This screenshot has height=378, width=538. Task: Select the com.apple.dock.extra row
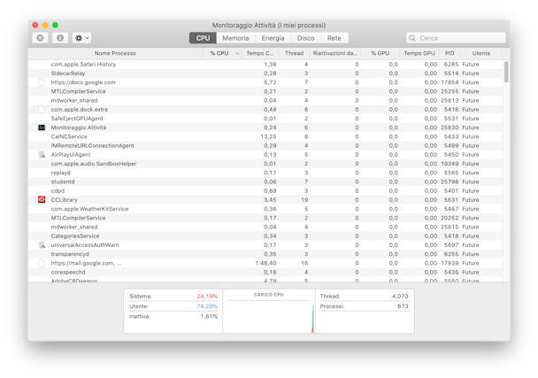265,110
